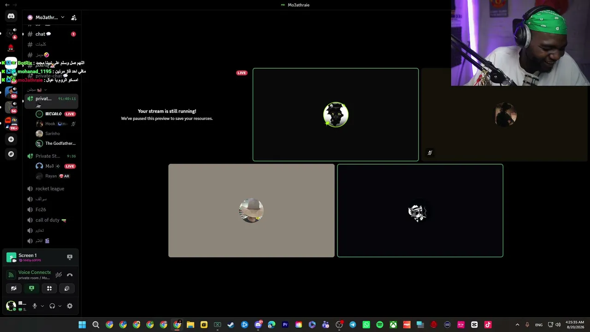Open File Explorer from the taskbar
Viewport: 590px width, 332px height.
coord(190,325)
